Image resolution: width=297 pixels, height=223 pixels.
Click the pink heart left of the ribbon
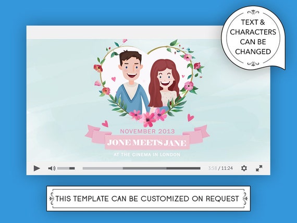(x=105, y=123)
